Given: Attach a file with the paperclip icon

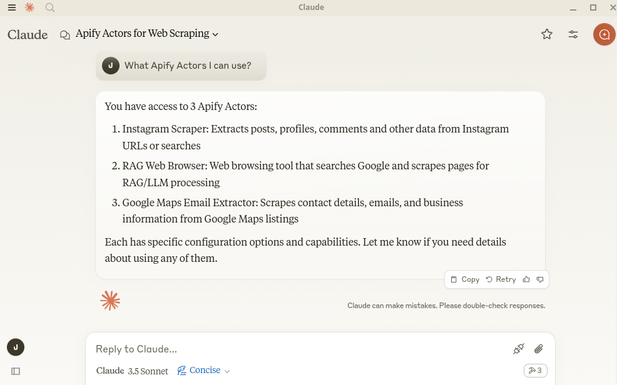Looking at the screenshot, I should (538, 349).
